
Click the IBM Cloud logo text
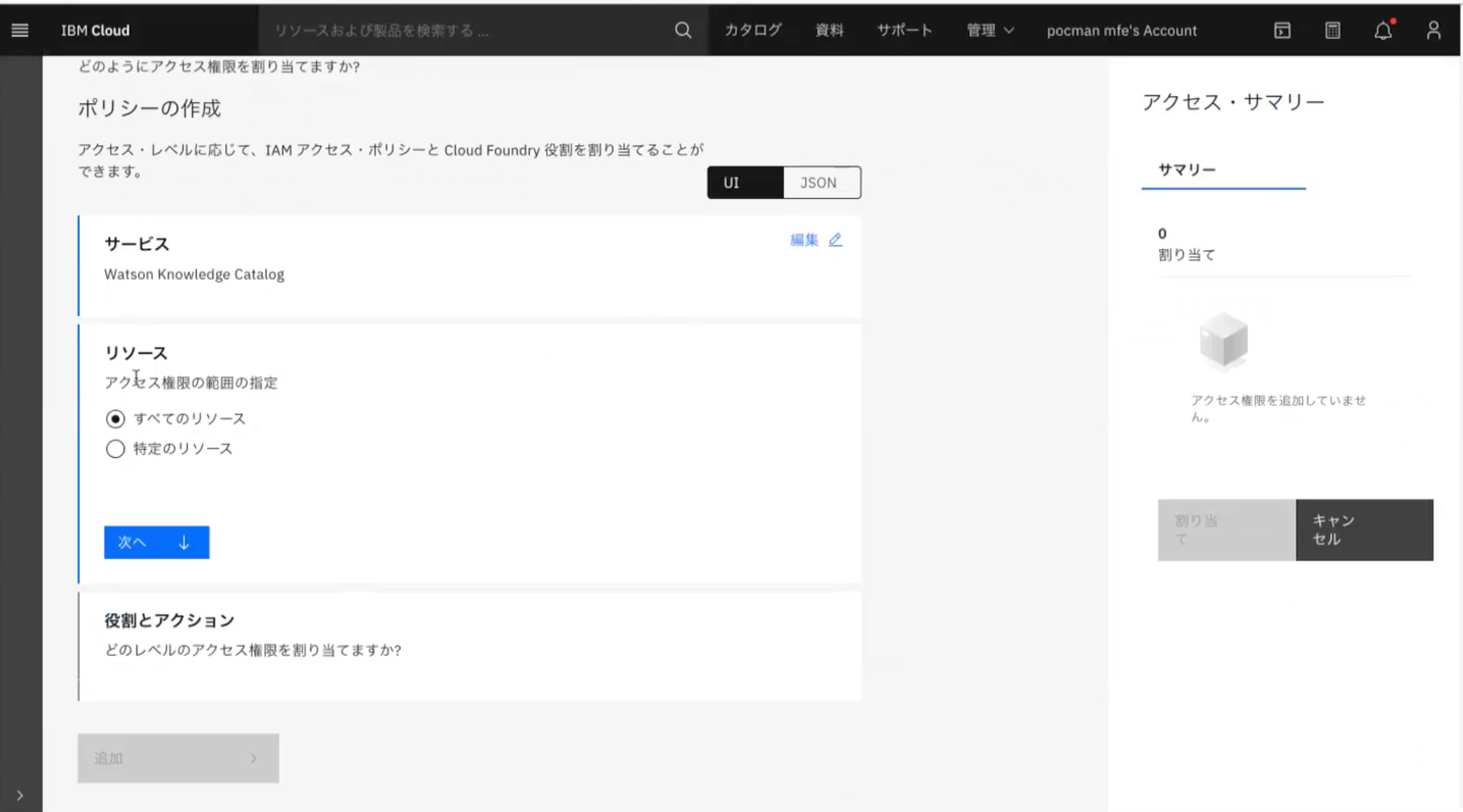point(95,30)
